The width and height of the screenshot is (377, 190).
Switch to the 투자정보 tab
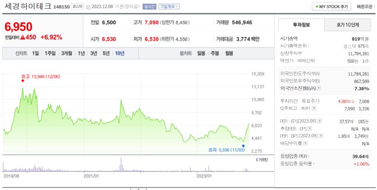coord(301,25)
